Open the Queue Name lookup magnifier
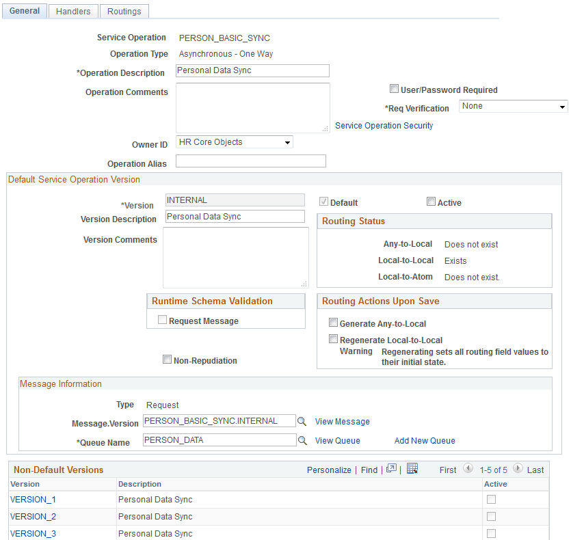This screenshot has height=540, width=571. point(302,442)
